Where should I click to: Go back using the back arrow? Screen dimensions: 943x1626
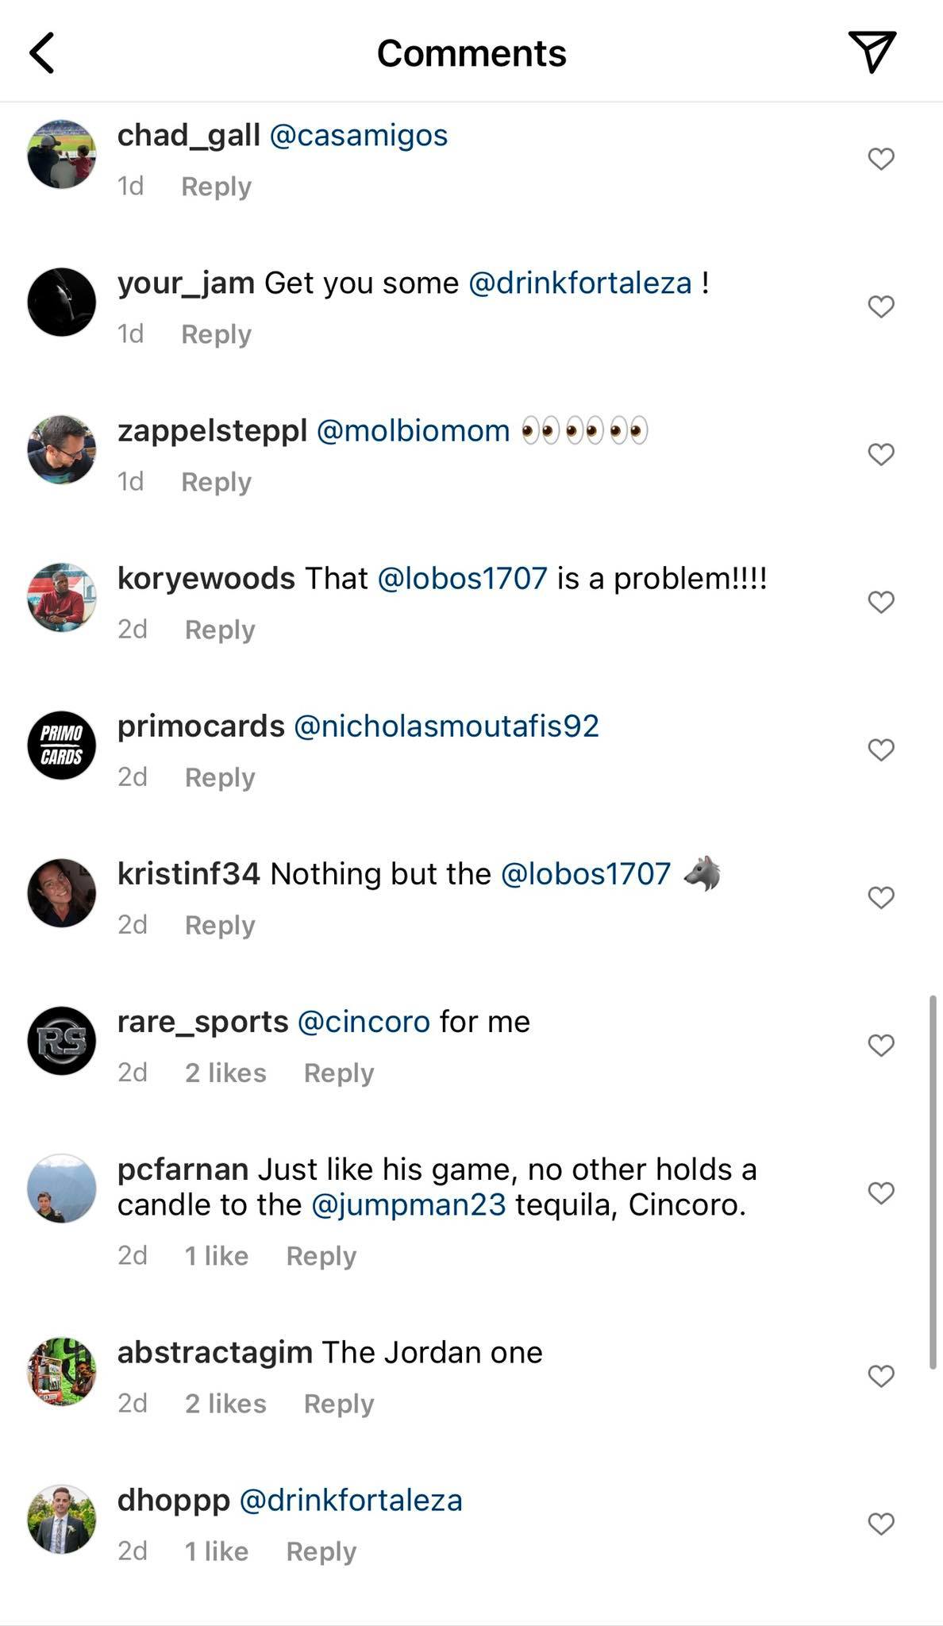42,53
